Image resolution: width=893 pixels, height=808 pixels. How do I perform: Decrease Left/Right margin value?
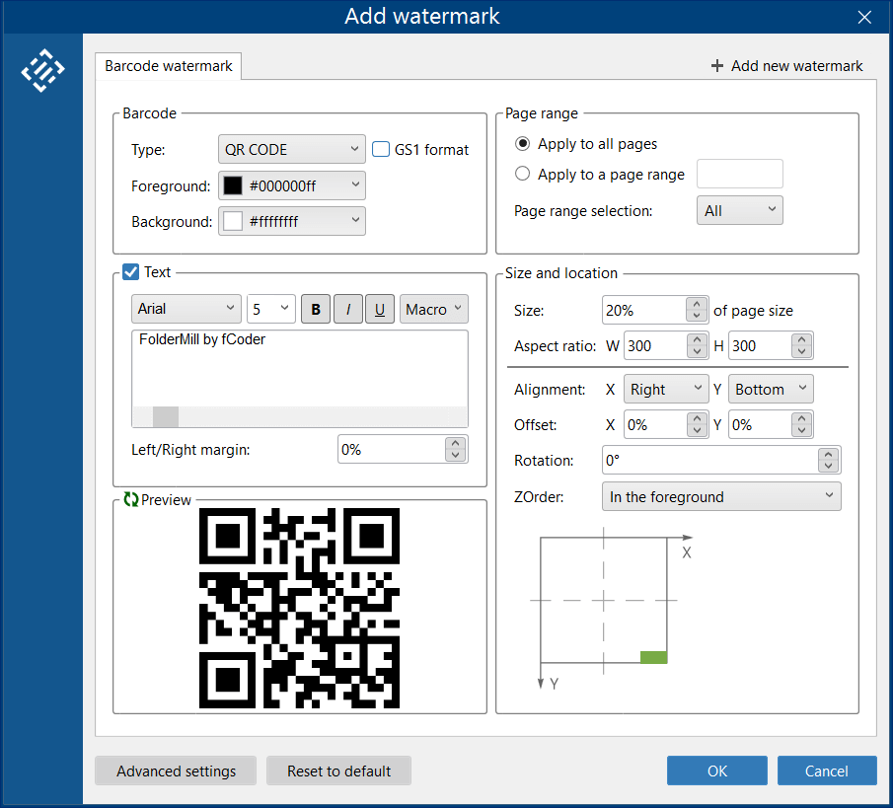coord(455,456)
